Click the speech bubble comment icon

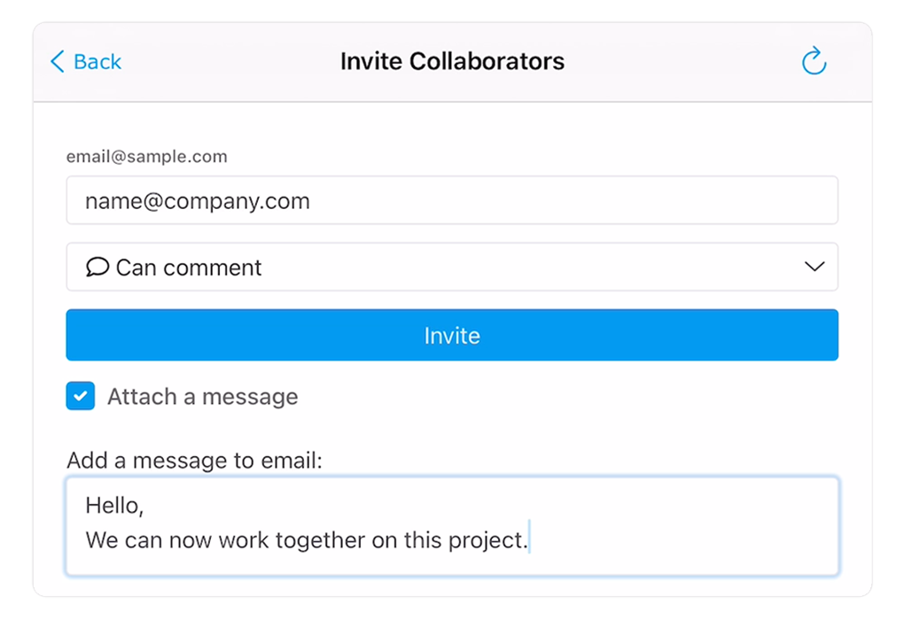[97, 267]
